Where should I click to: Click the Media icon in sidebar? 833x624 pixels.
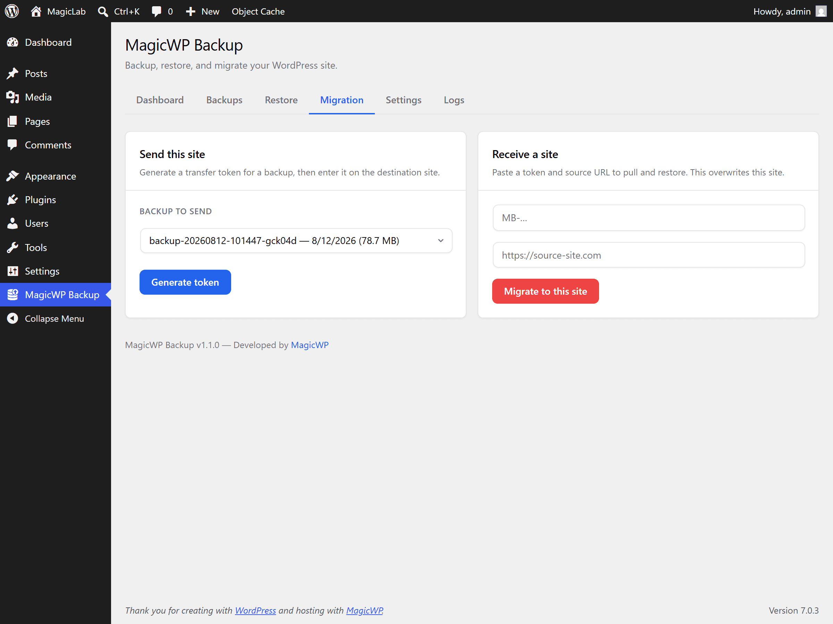click(x=12, y=97)
